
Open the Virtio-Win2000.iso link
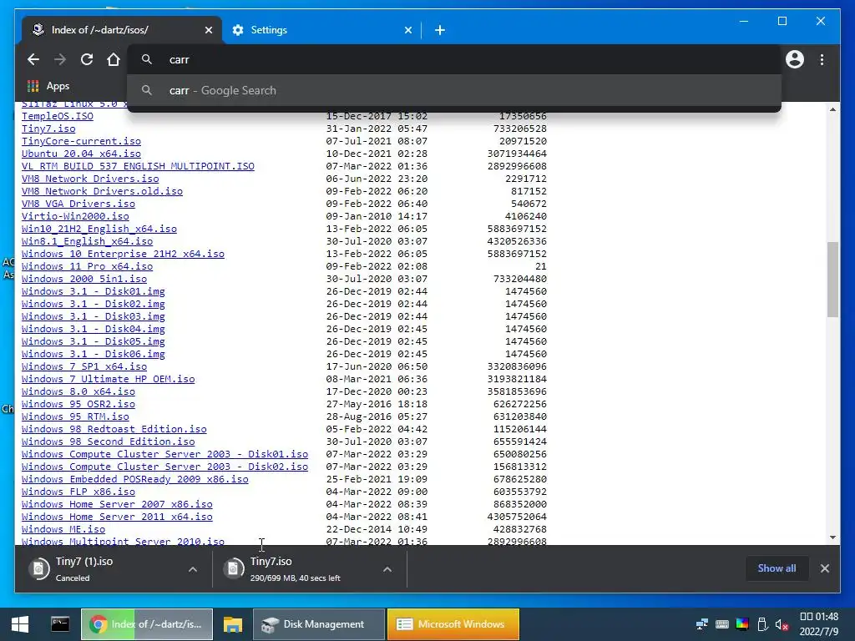[x=75, y=216]
